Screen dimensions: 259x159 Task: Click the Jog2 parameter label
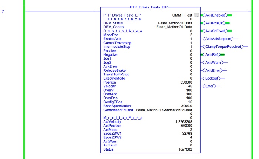[107, 63]
